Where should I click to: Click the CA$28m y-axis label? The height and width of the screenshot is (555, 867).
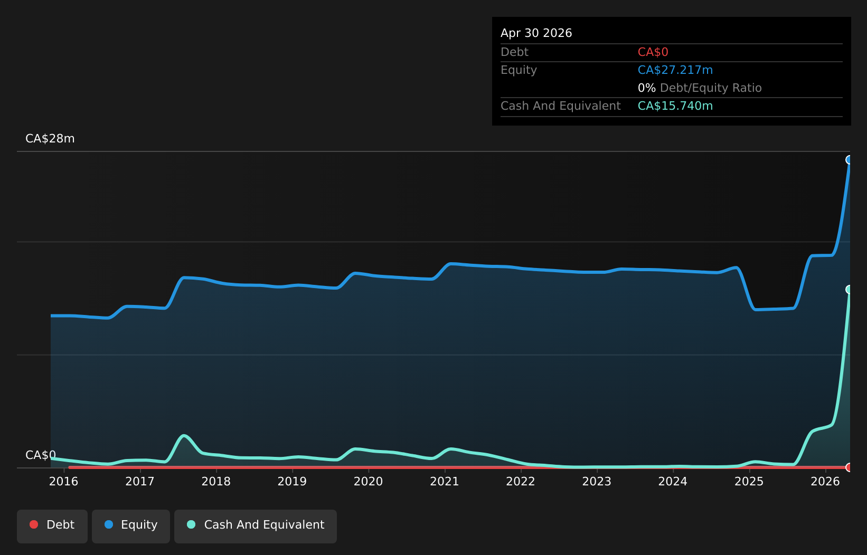pos(50,139)
